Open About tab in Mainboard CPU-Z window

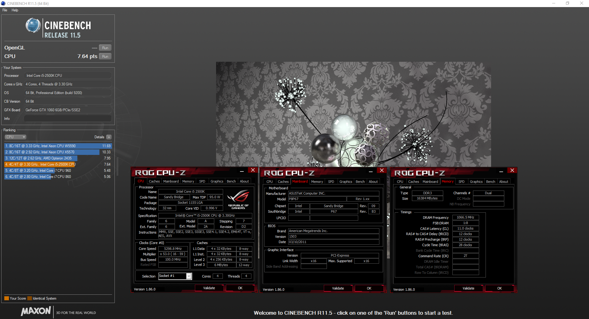pos(373,182)
